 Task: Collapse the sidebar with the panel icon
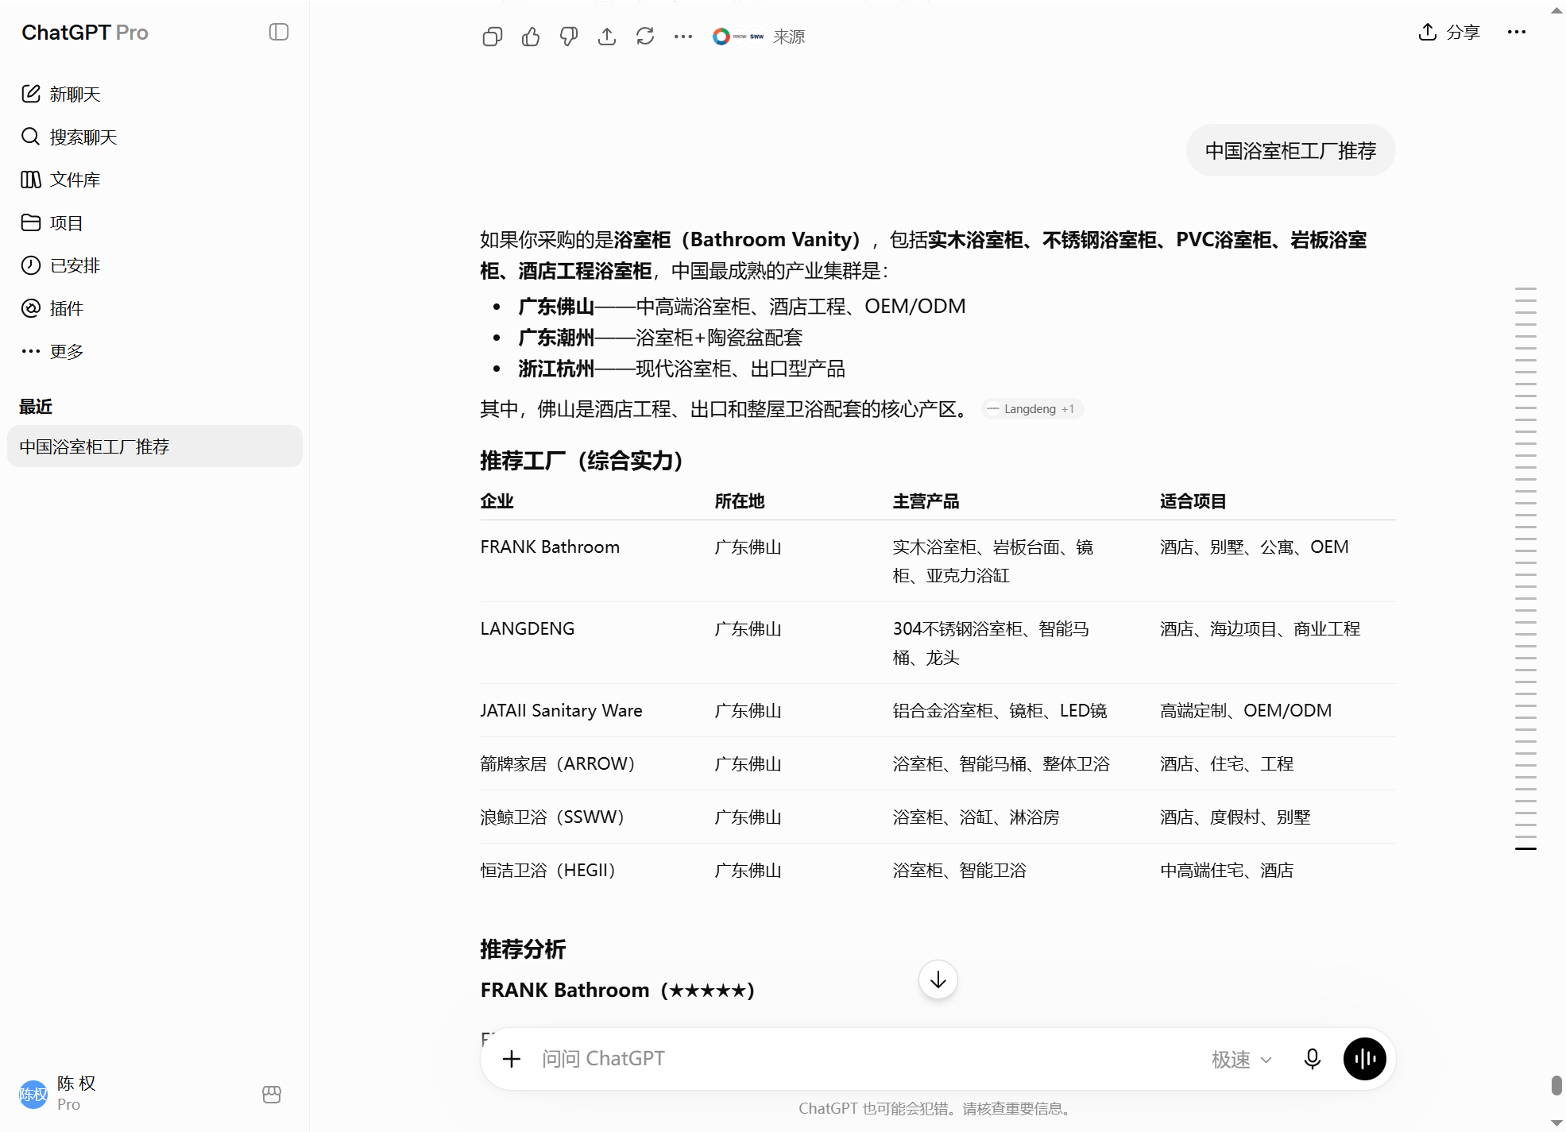279,32
